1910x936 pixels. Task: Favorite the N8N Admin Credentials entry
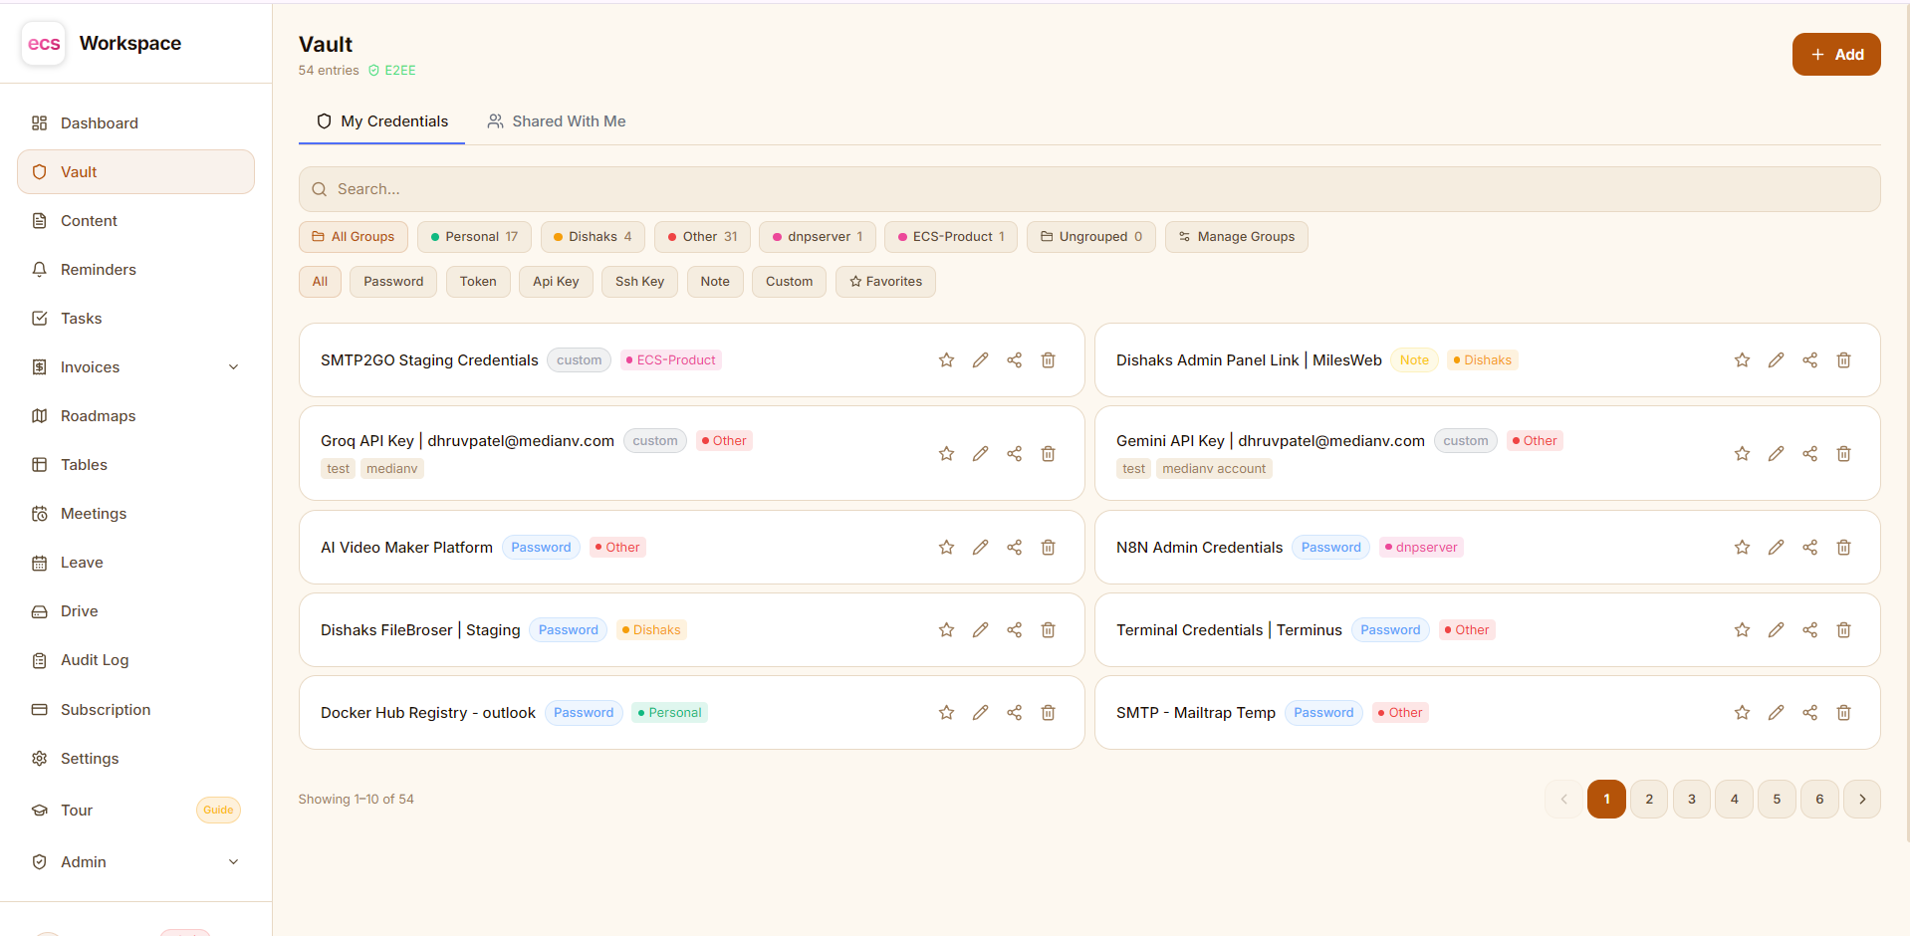[1742, 548]
